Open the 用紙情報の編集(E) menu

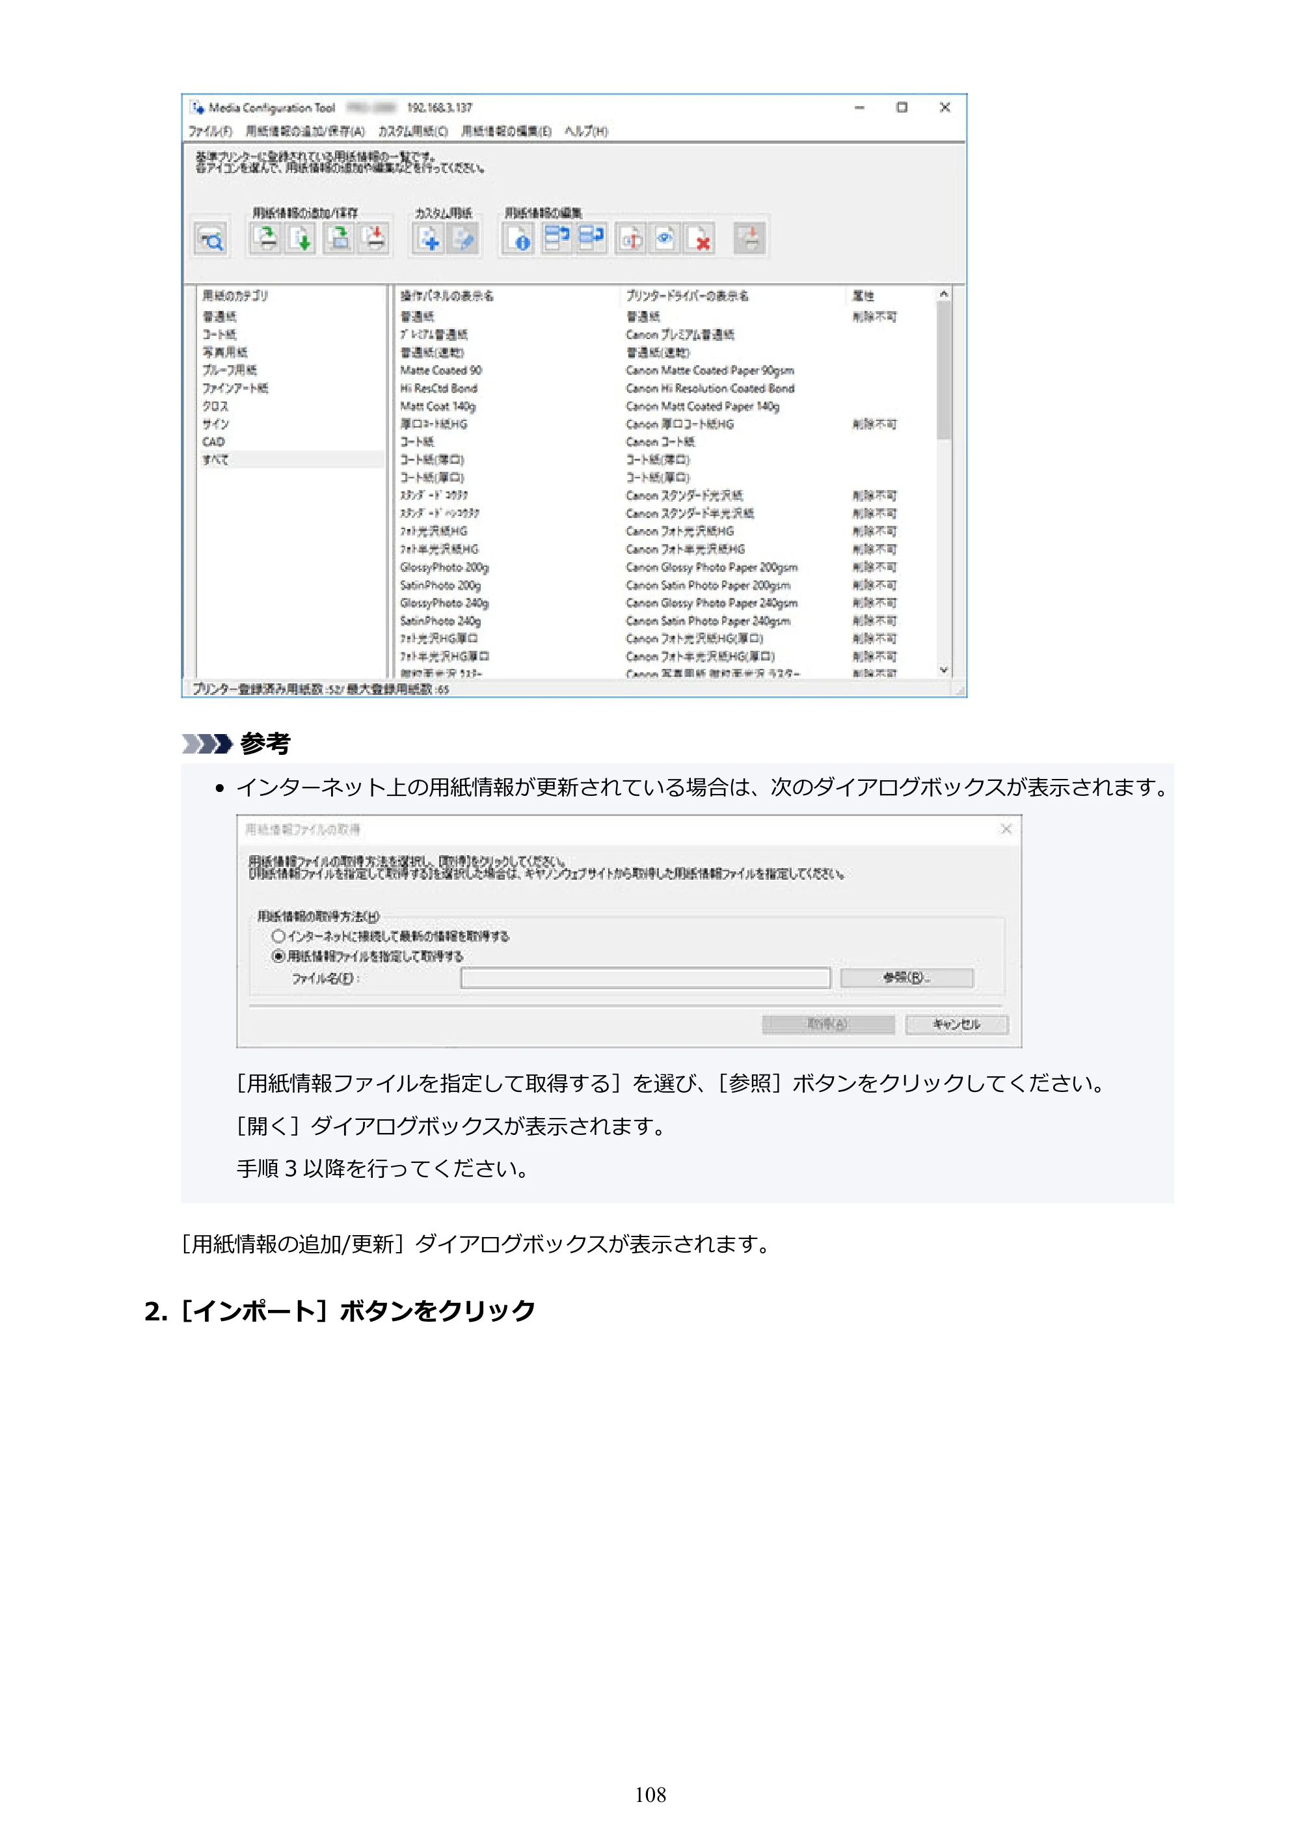tap(507, 131)
